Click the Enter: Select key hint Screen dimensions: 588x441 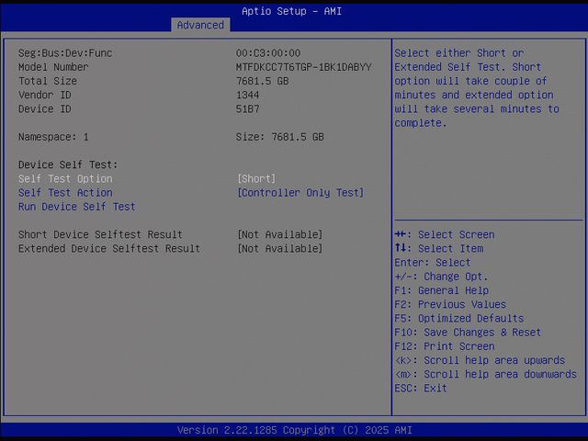(x=433, y=263)
